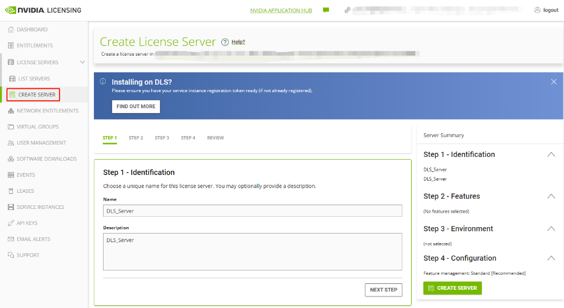Click the Leases icon in sidebar
Screen dimensions: 564x308
[x=11, y=191]
